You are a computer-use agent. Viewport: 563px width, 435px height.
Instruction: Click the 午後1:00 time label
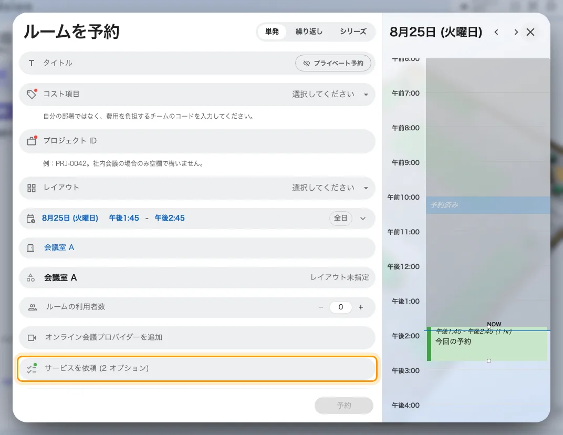coord(405,302)
